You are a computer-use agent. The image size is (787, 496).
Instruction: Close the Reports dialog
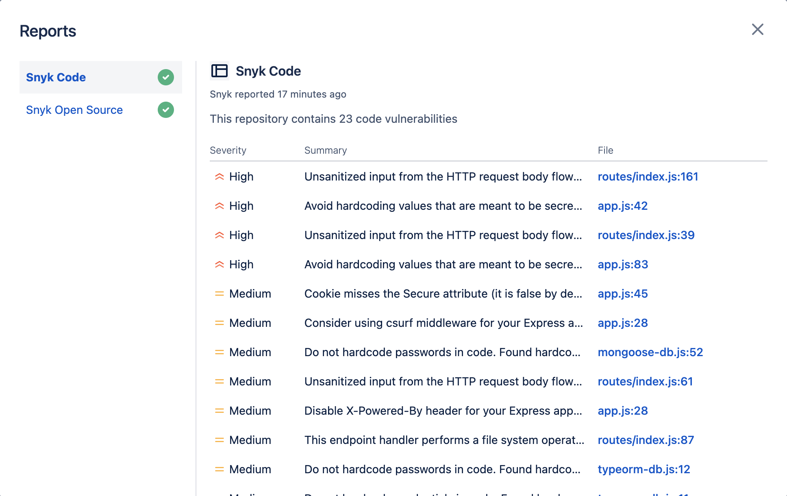pyautogui.click(x=757, y=29)
